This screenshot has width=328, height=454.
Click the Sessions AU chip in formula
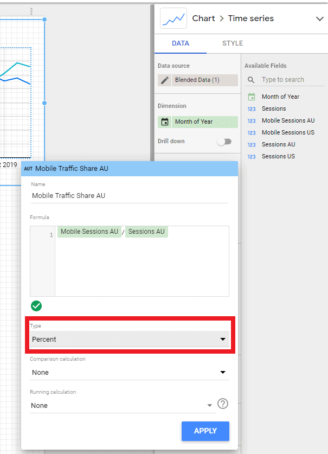[146, 232]
